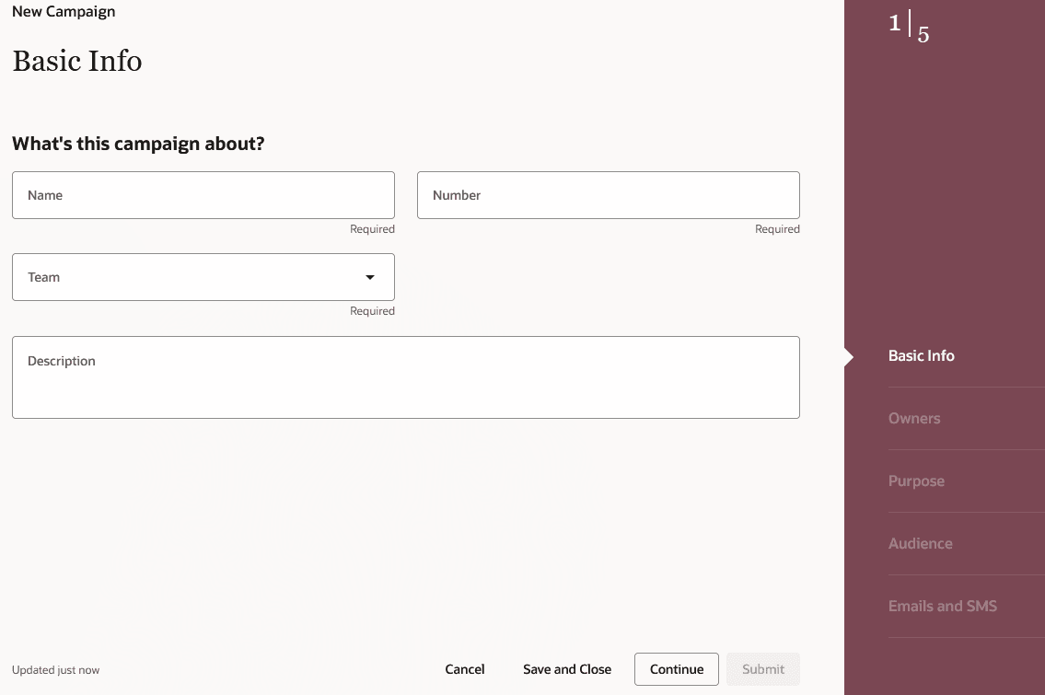1045x695 pixels.
Task: Click inside the Number field
Action: coord(608,195)
